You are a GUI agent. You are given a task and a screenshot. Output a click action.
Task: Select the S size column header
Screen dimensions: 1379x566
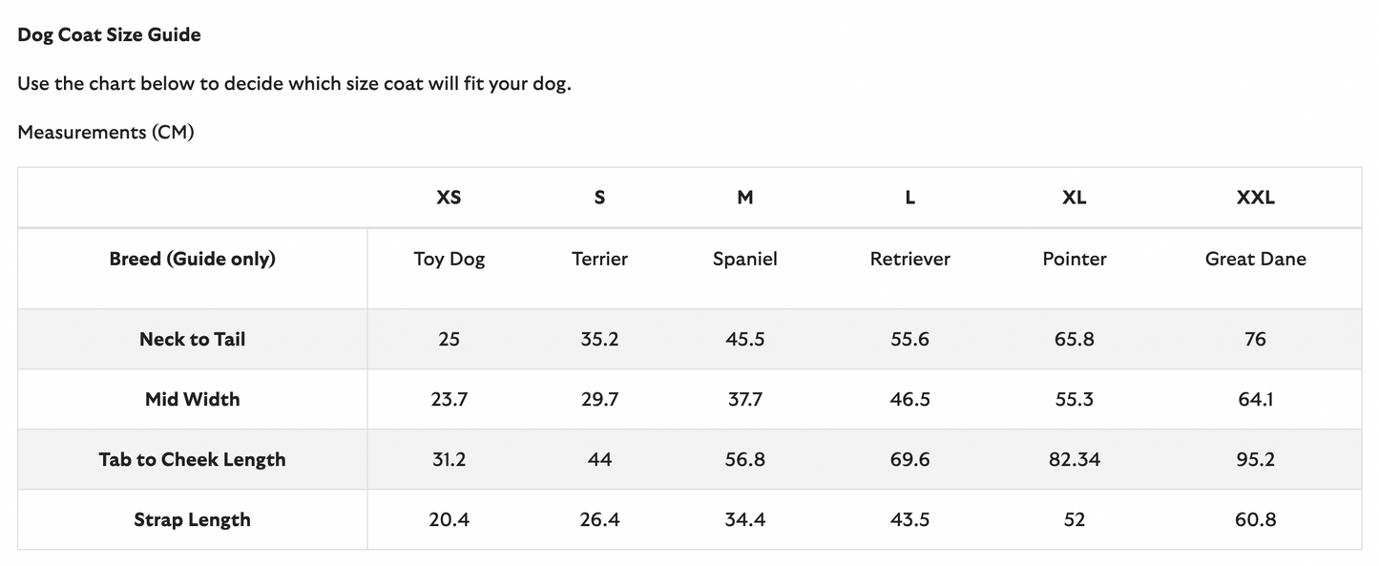tap(599, 198)
